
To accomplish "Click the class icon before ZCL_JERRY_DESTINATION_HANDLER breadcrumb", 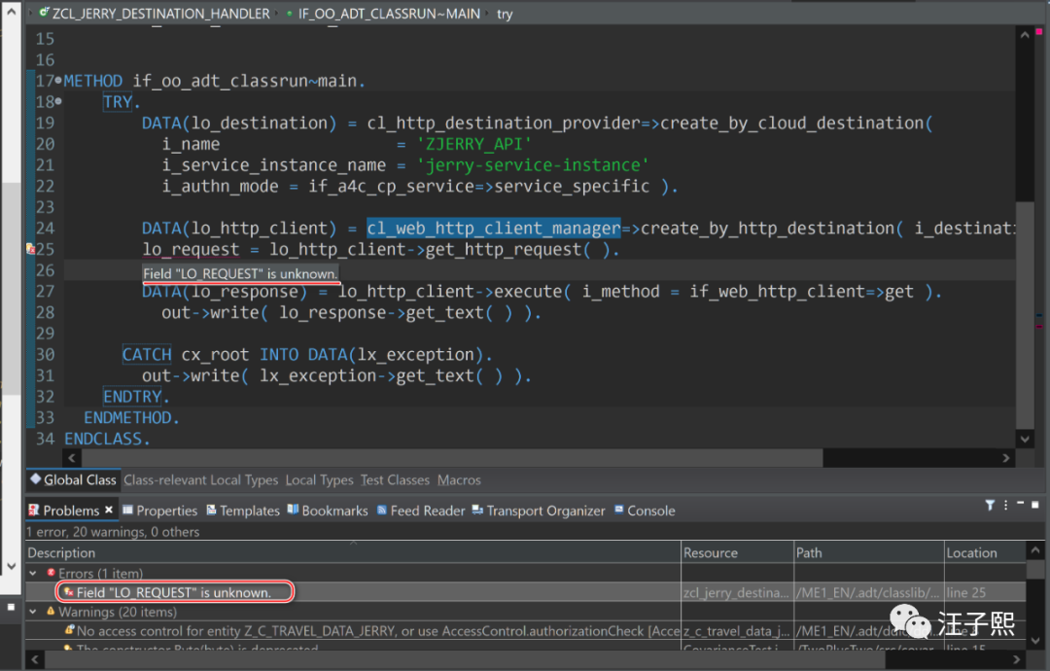I will point(44,13).
